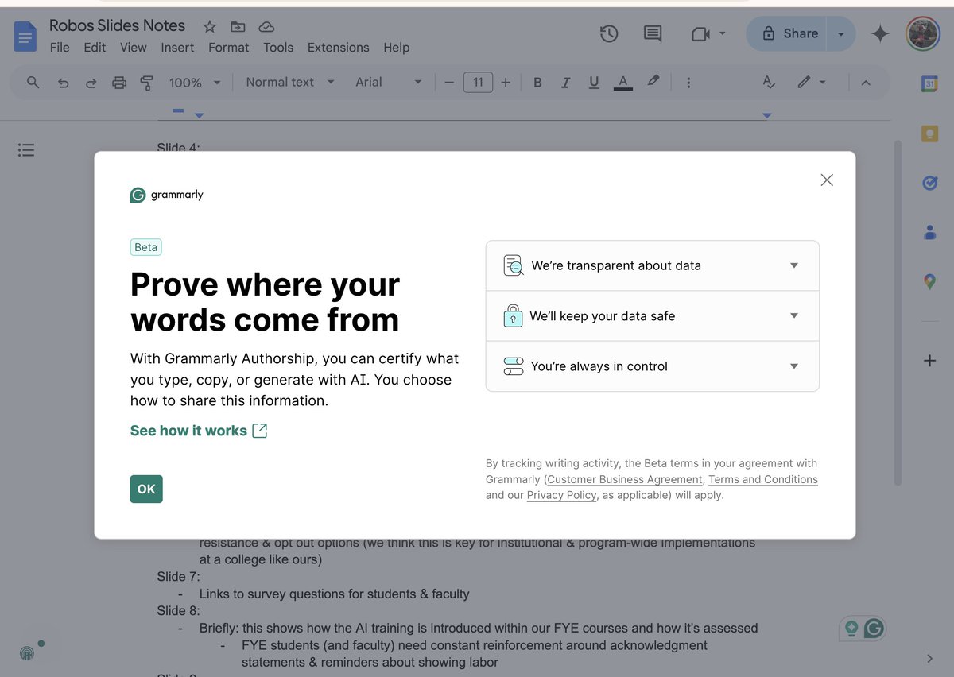Viewport: 954px width, 677px height.
Task: Open the highlight color pen
Action: (653, 81)
